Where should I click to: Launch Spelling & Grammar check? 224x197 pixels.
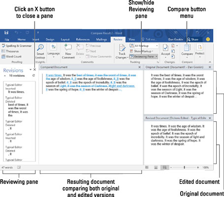(17, 46)
